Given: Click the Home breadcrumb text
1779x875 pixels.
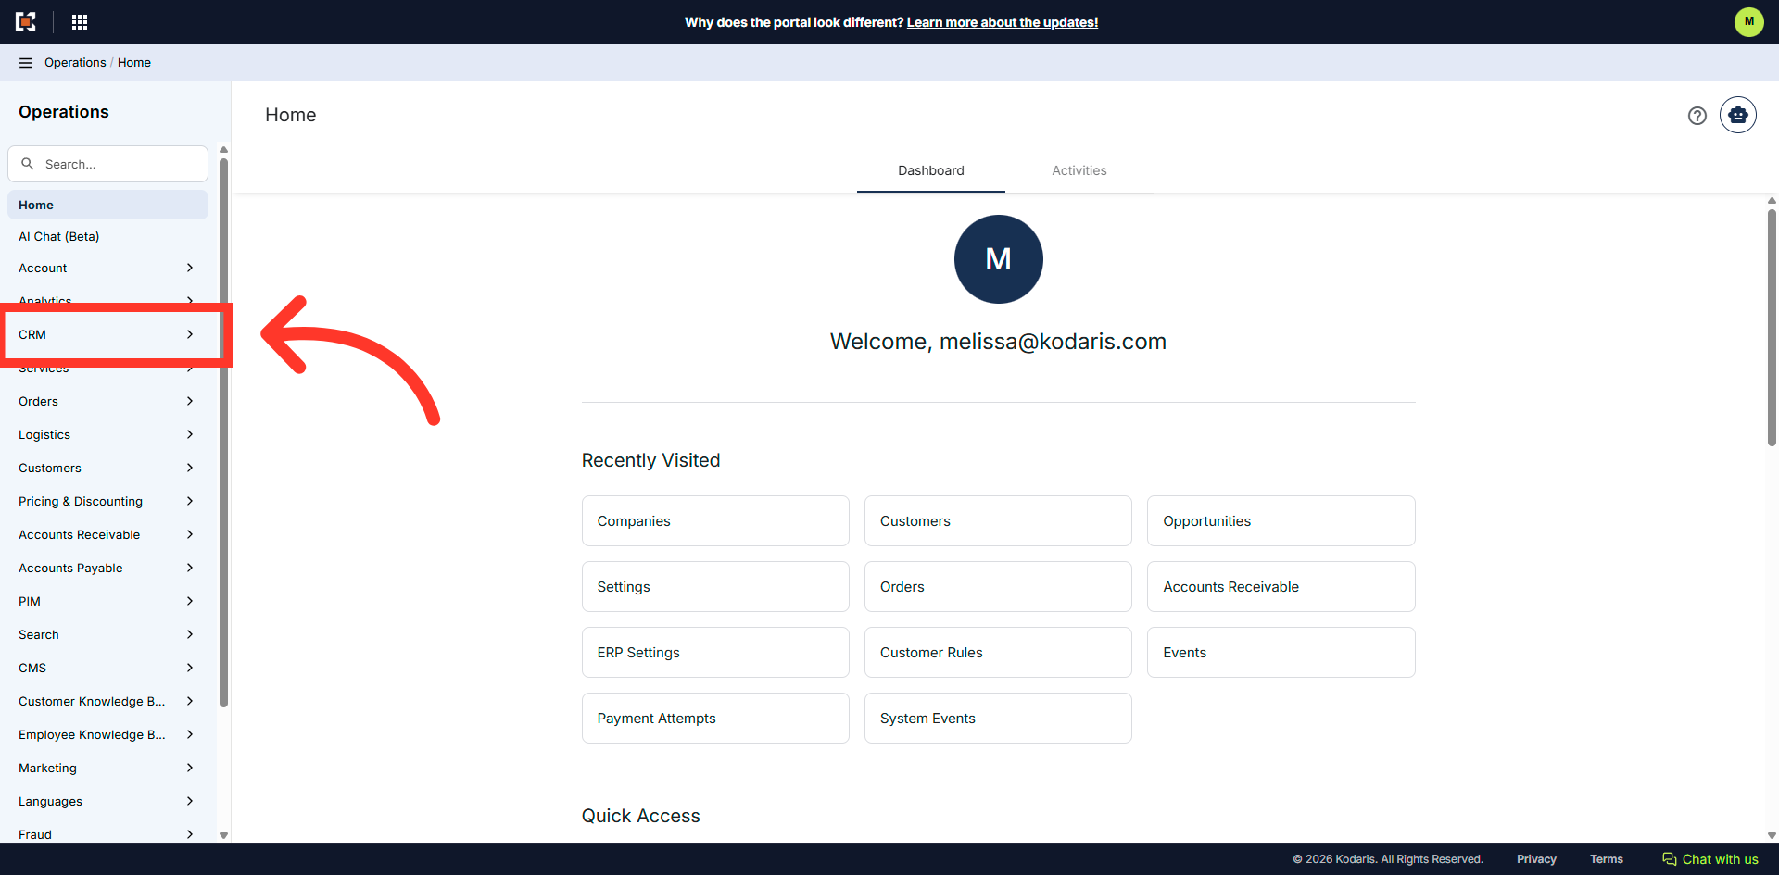Looking at the screenshot, I should (x=134, y=63).
